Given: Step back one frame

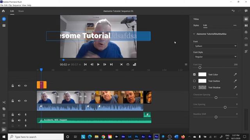Looking at the screenshot, I should tap(92, 65).
